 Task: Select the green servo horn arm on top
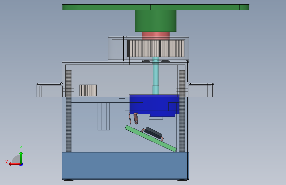pyautogui.click(x=156, y=7)
